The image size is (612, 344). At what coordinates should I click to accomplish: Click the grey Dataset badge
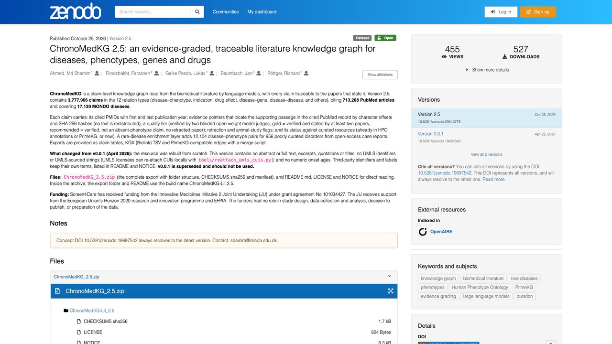(362, 38)
